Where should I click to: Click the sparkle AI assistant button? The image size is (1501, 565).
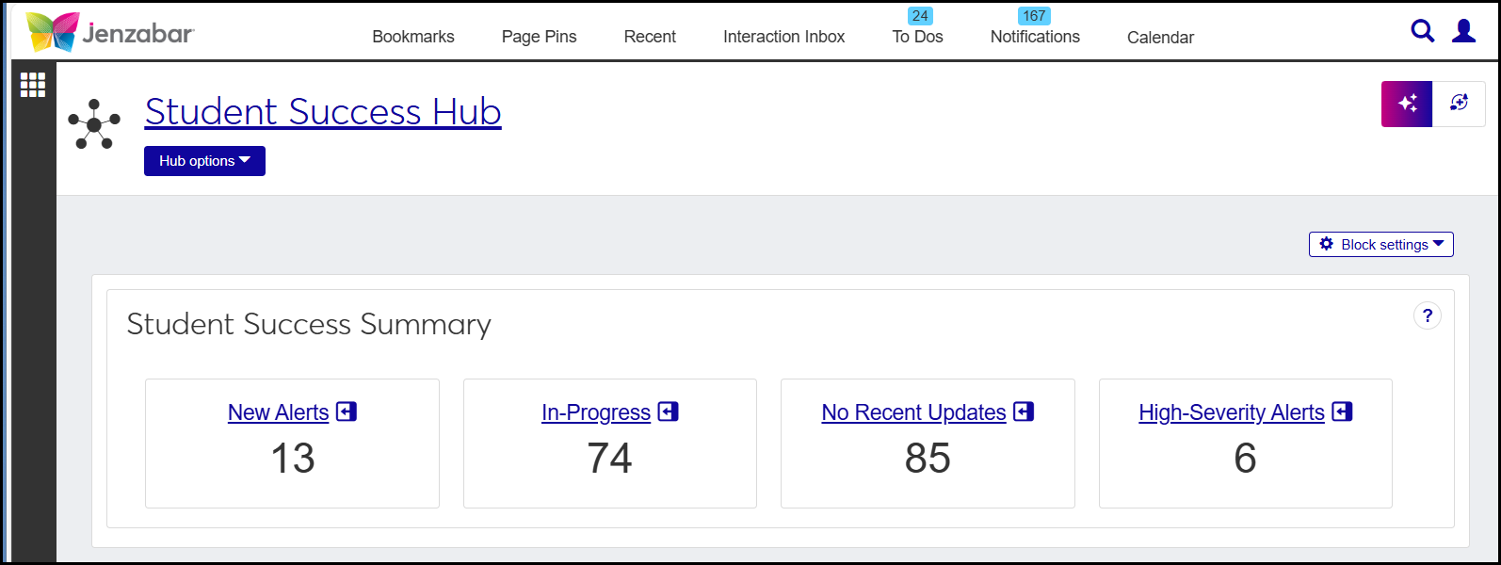click(x=1407, y=104)
